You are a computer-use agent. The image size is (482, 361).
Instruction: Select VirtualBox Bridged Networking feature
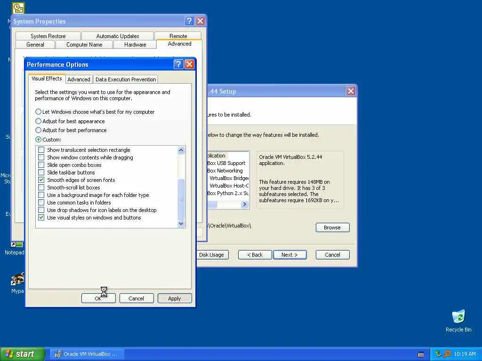tap(229, 178)
